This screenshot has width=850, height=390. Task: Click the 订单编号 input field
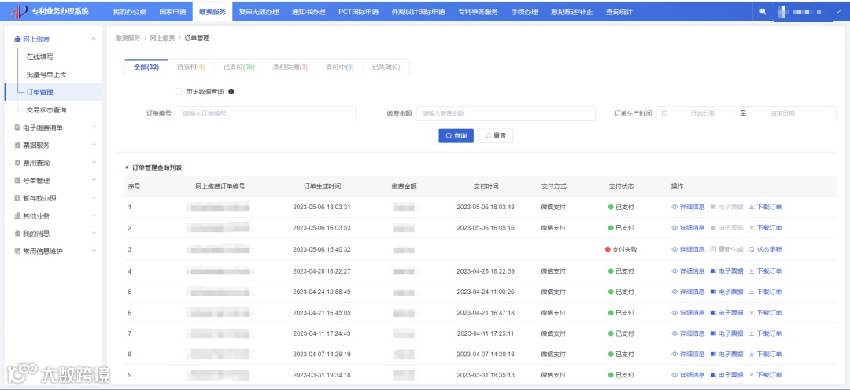pyautogui.click(x=266, y=113)
